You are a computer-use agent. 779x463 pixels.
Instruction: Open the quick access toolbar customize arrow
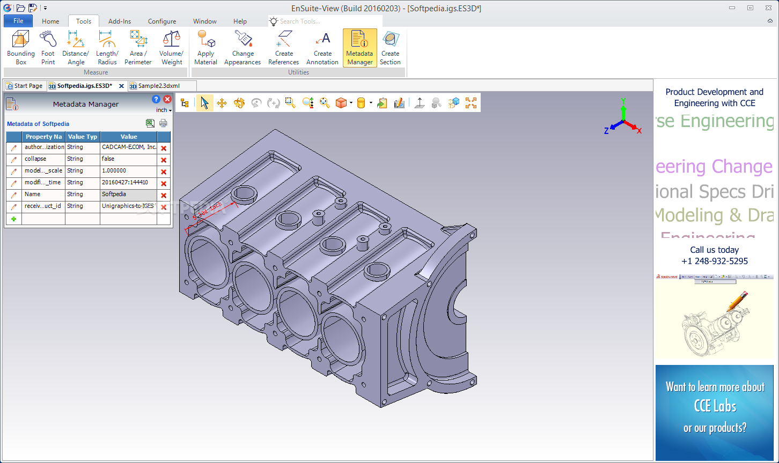coord(46,8)
